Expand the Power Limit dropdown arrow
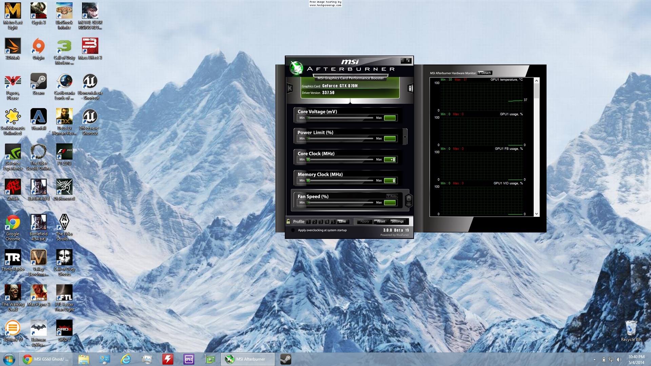 [x=405, y=137]
